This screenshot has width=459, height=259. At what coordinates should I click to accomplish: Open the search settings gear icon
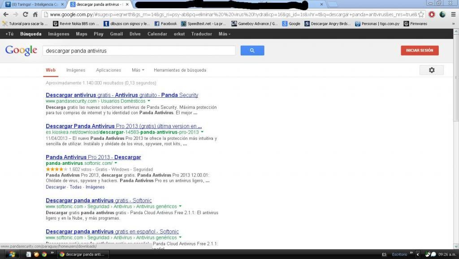(x=432, y=70)
